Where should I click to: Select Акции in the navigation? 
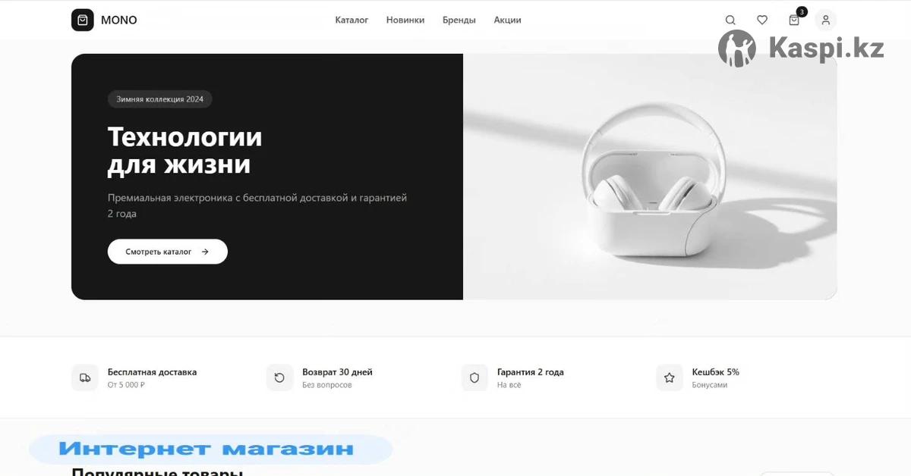click(x=507, y=20)
